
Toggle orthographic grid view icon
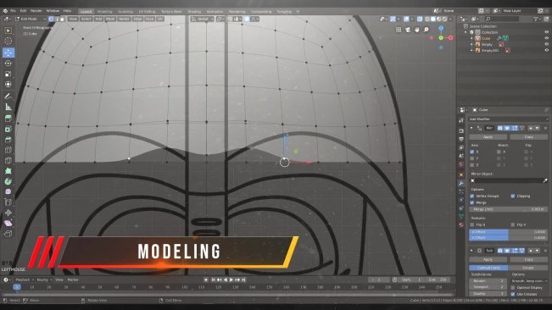pos(399,30)
